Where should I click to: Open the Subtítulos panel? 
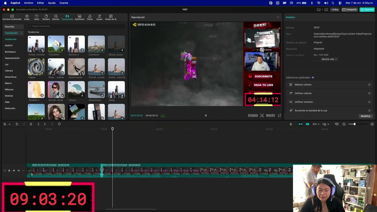click(80, 17)
